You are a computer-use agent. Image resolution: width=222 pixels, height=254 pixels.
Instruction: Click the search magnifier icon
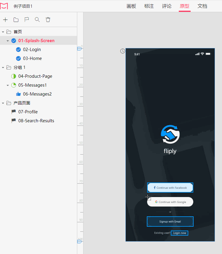37,20
